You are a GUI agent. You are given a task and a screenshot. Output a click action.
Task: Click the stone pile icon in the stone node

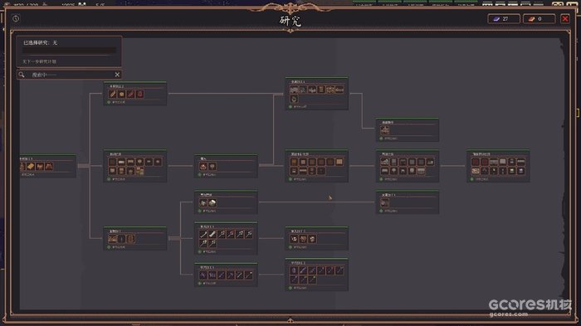coord(212,202)
